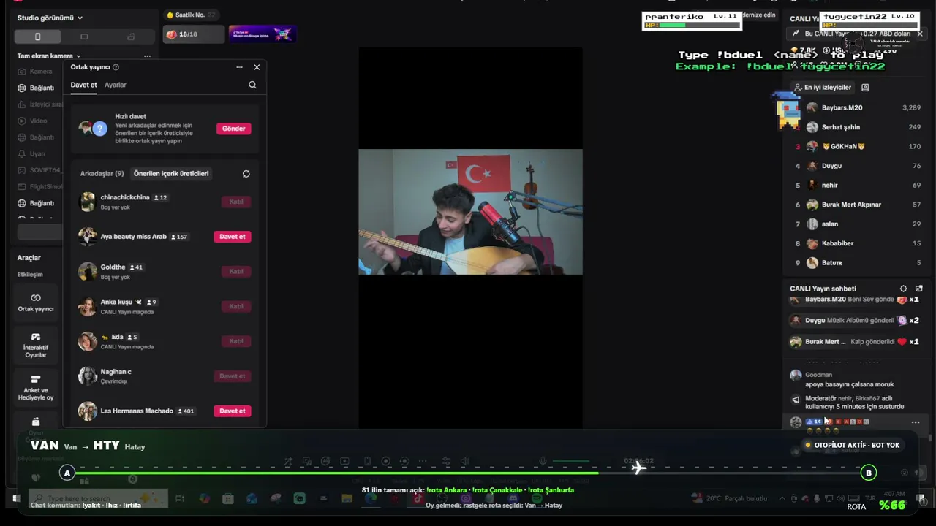Click the help icon next to Ortak yayıncı
936x526 pixels.
point(116,67)
